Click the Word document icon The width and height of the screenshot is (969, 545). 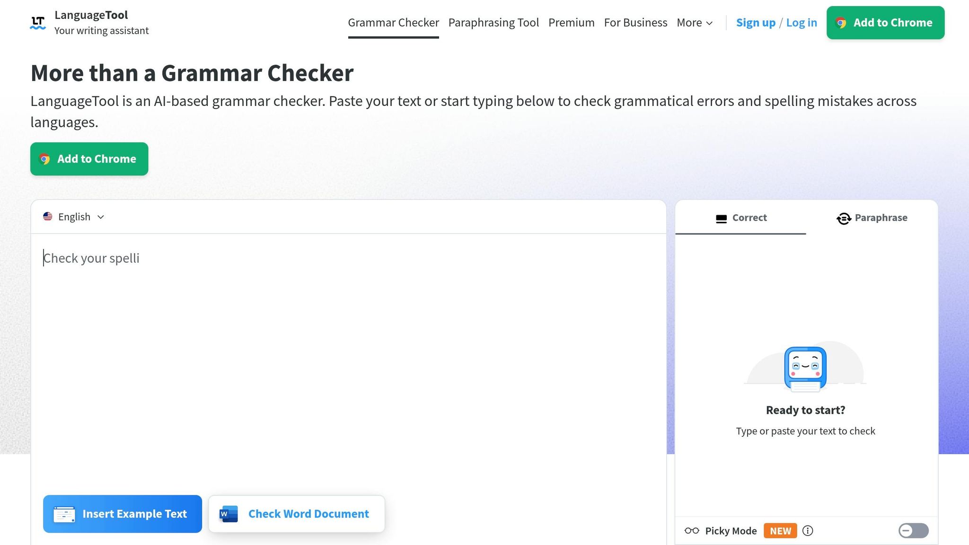pyautogui.click(x=229, y=514)
